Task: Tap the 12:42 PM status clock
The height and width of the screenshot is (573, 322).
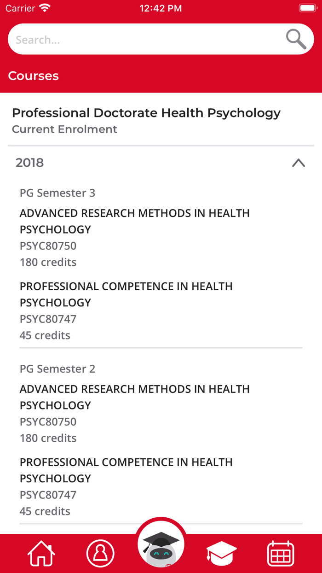Action: [161, 8]
